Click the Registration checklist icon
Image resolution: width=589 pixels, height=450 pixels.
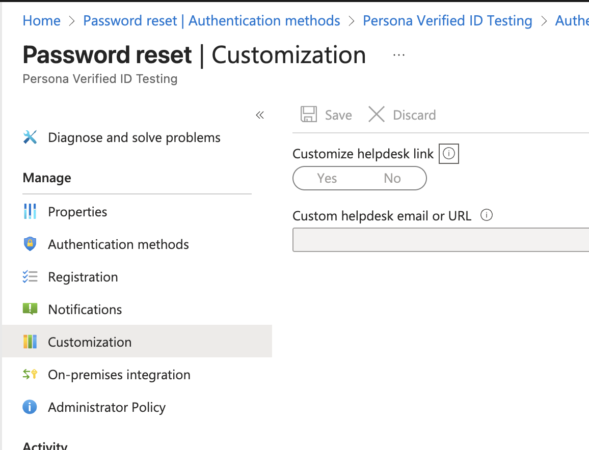click(x=30, y=276)
